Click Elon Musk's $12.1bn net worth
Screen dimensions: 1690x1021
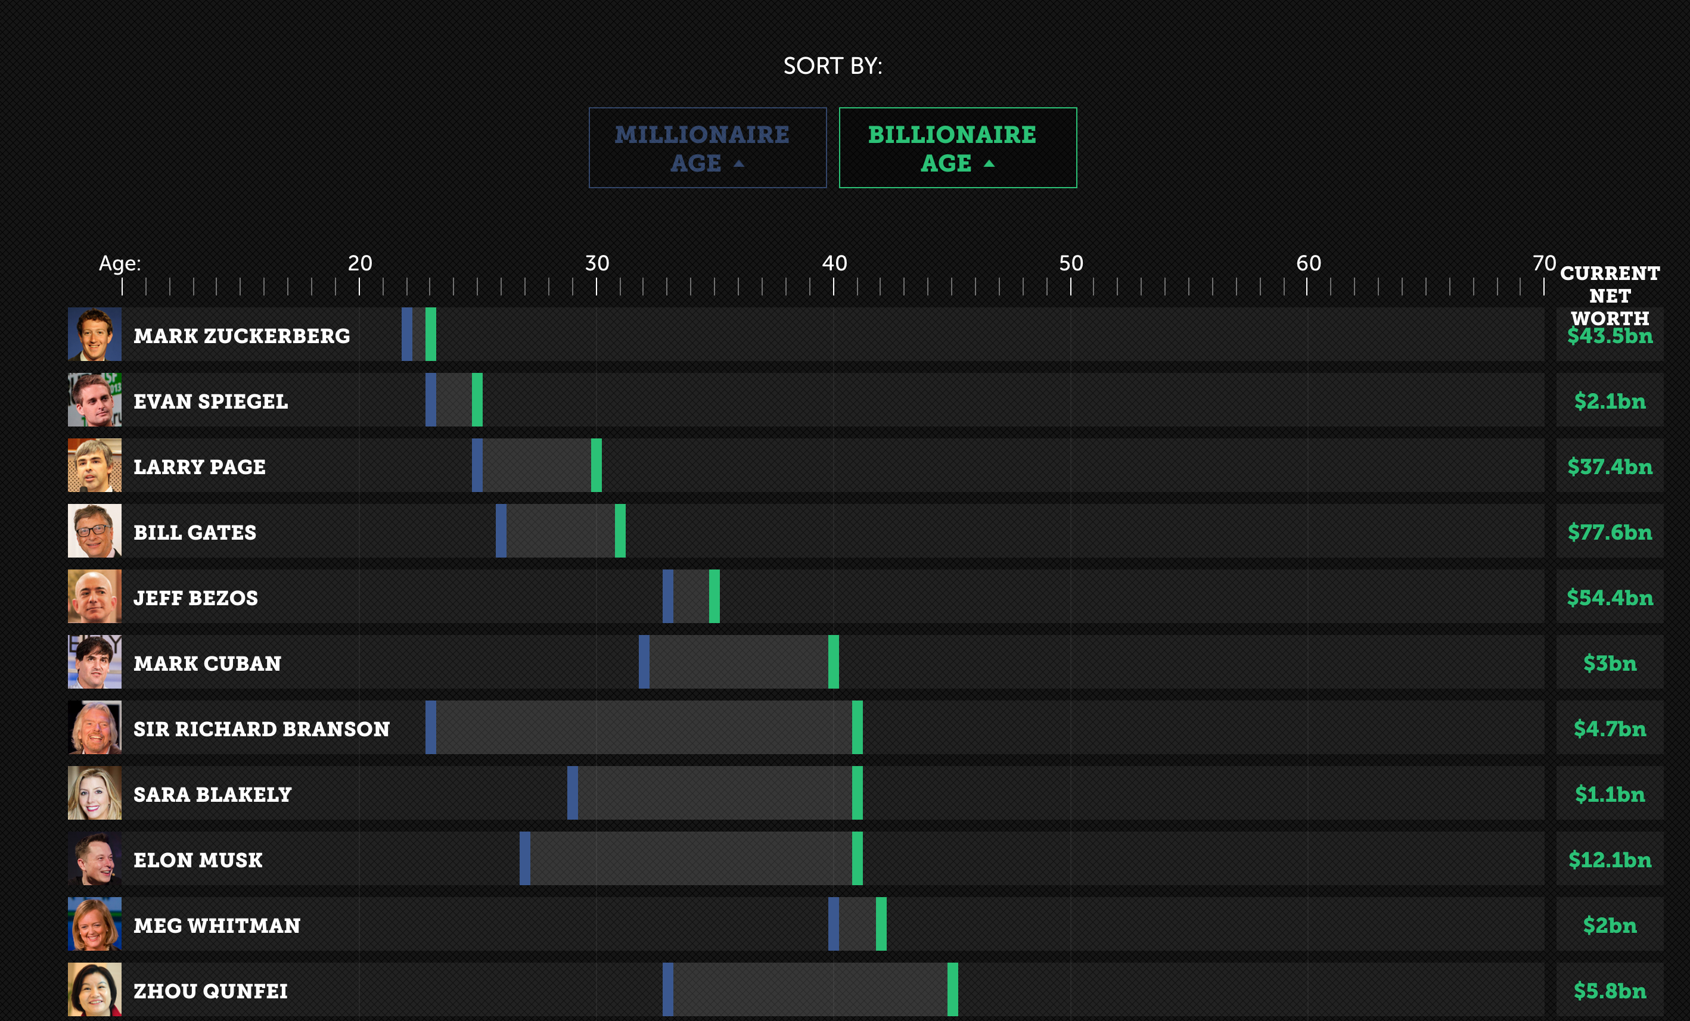tap(1609, 860)
